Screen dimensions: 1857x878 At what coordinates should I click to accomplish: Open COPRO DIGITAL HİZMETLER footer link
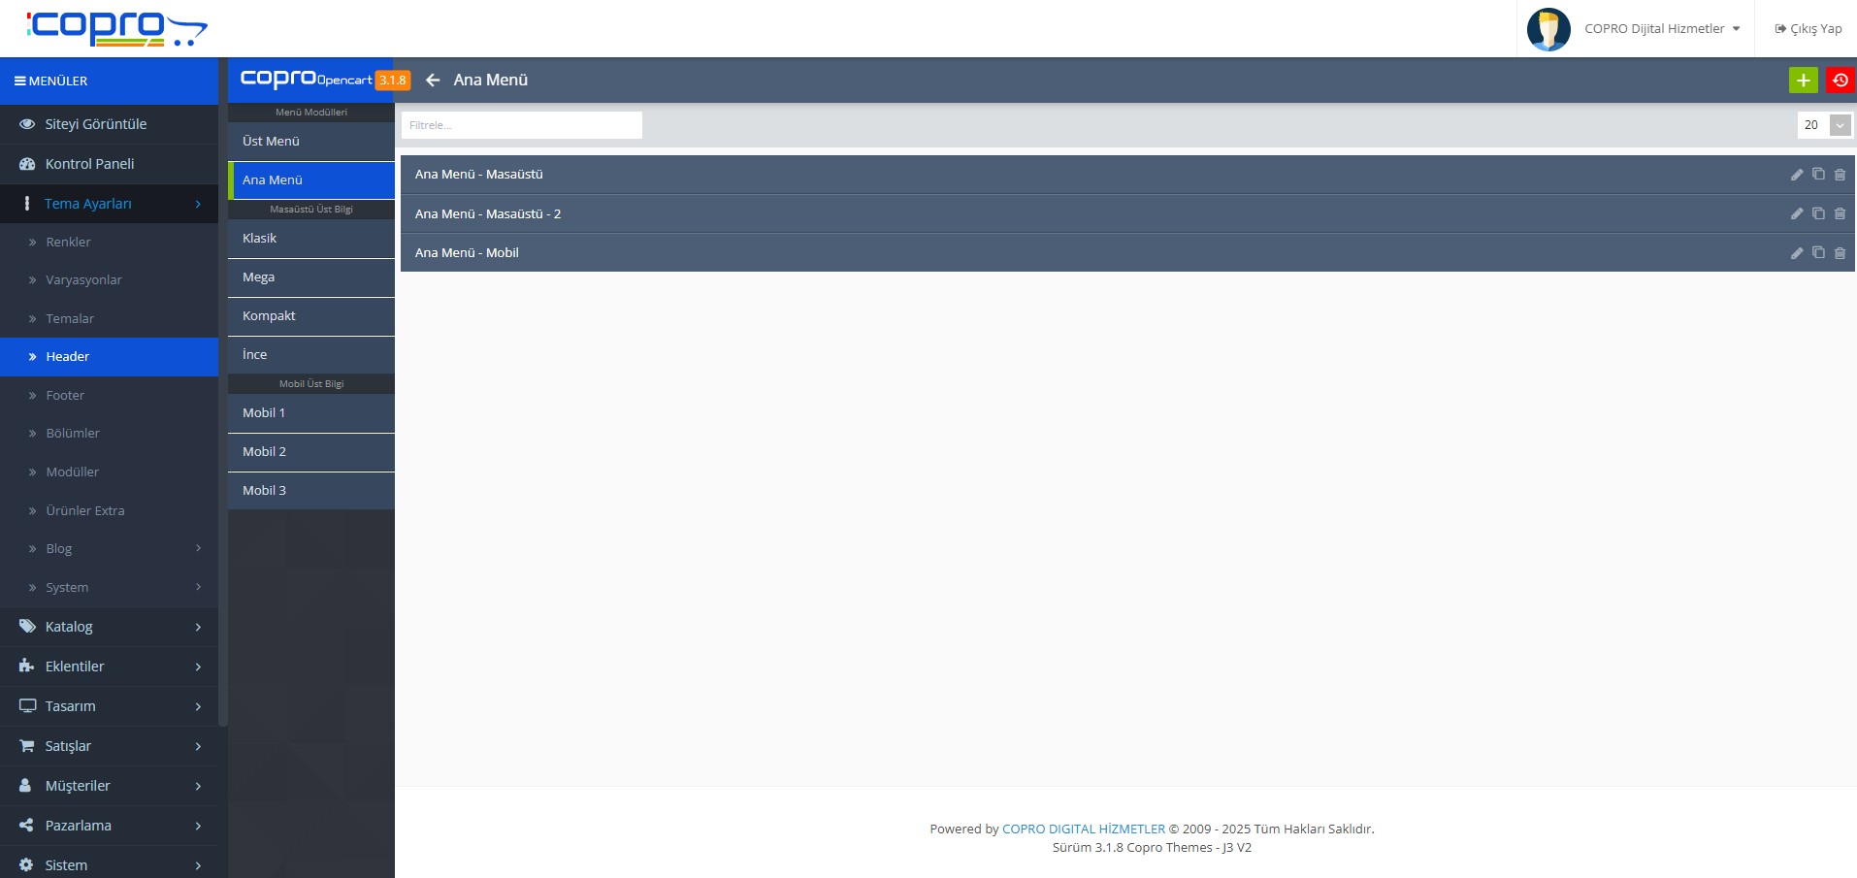tap(1083, 829)
